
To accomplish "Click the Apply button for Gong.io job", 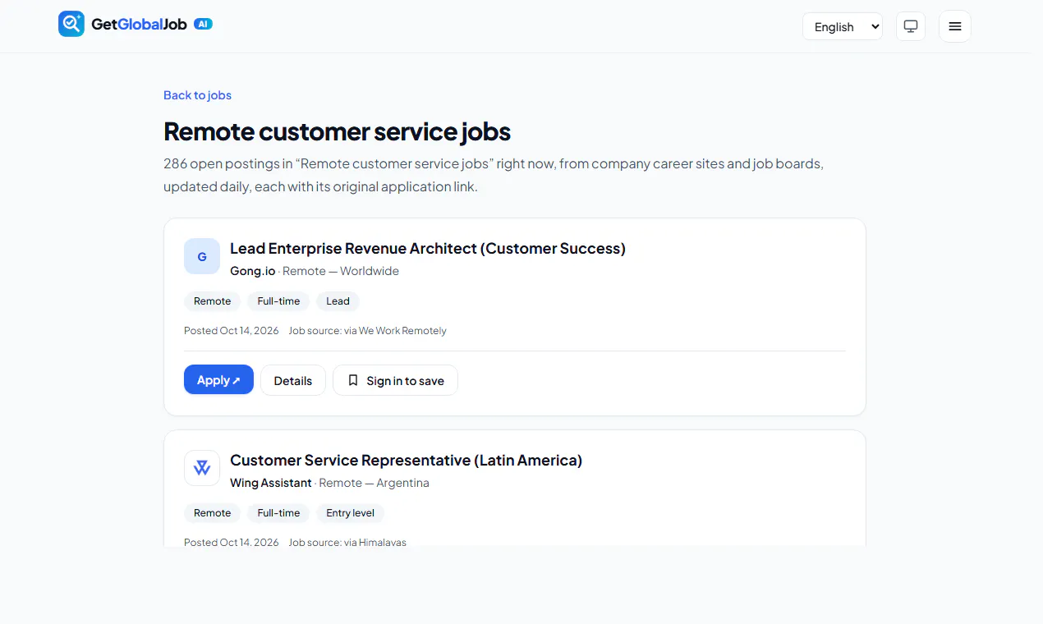I will (x=218, y=380).
